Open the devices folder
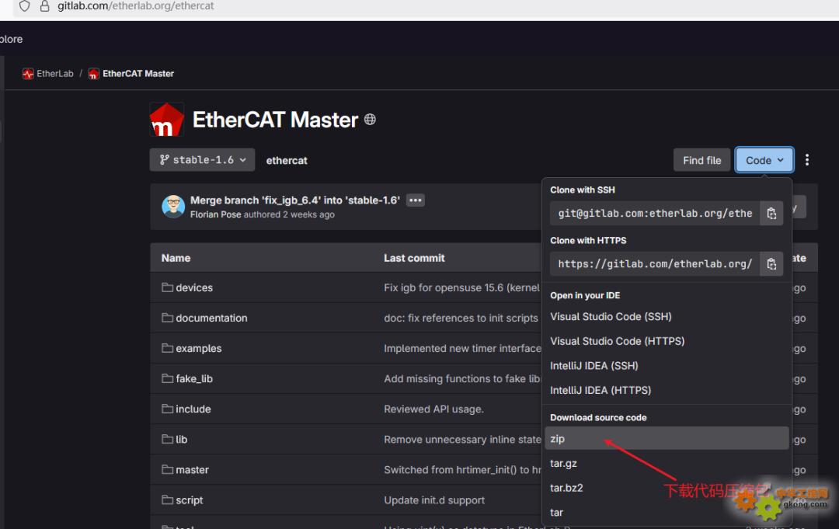Image resolution: width=839 pixels, height=529 pixels. coord(194,287)
